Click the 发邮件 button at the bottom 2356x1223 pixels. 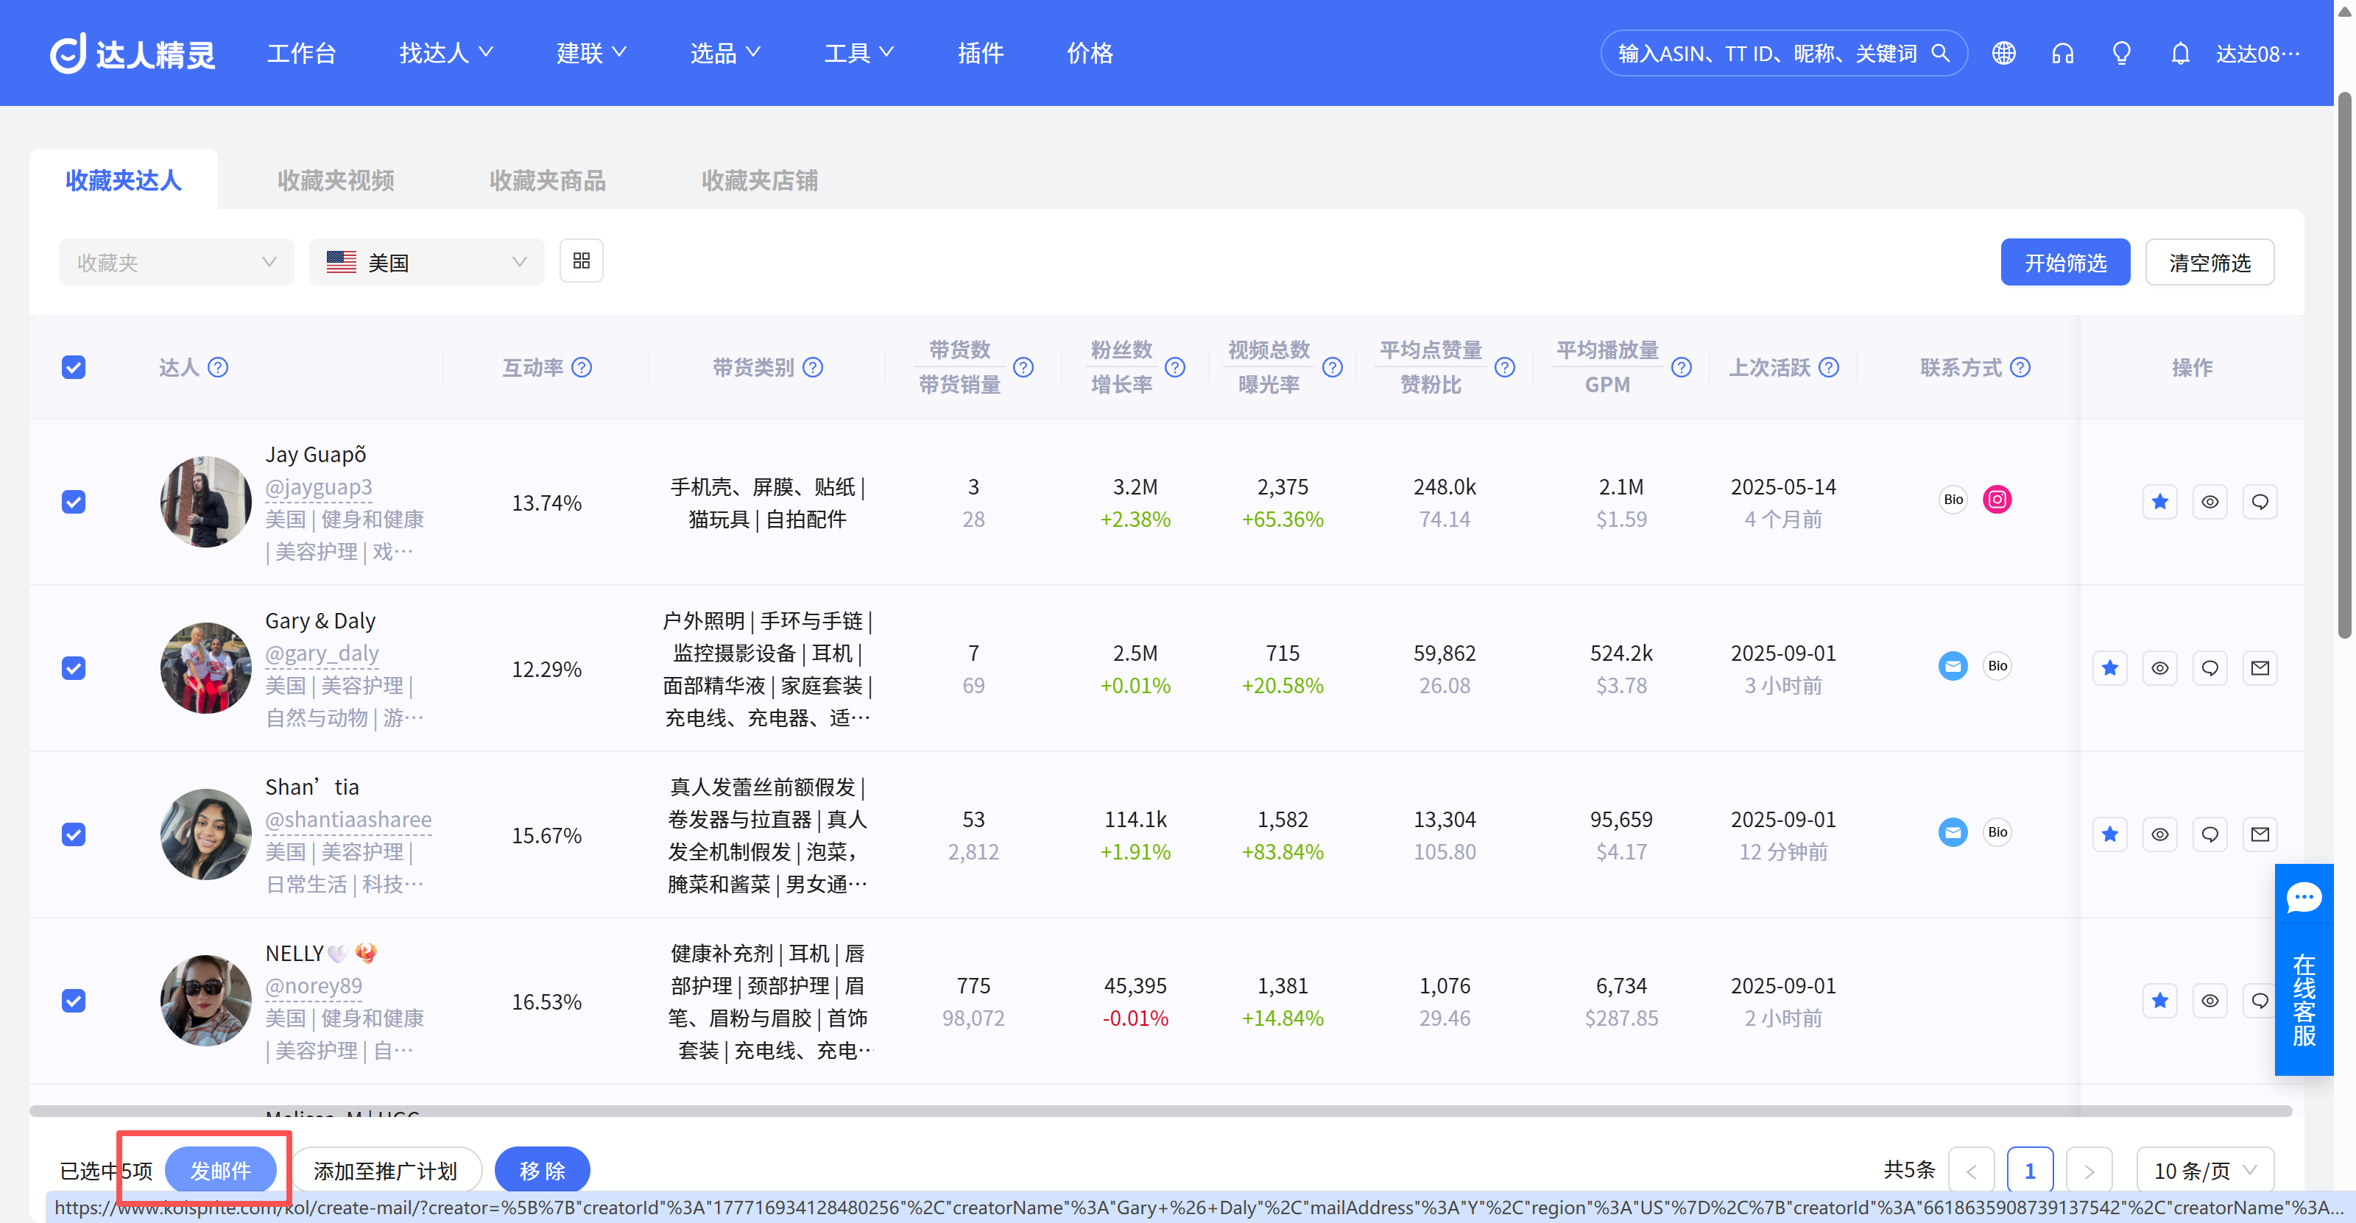pos(222,1169)
